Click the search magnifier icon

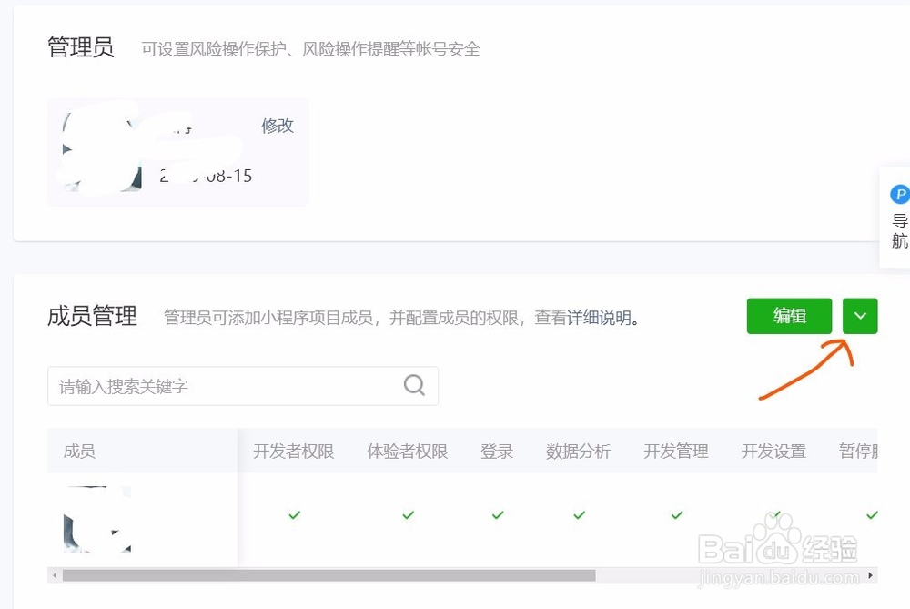[414, 385]
